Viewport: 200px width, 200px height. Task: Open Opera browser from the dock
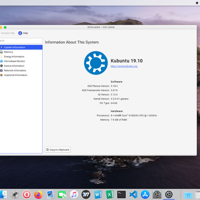pos(26,194)
